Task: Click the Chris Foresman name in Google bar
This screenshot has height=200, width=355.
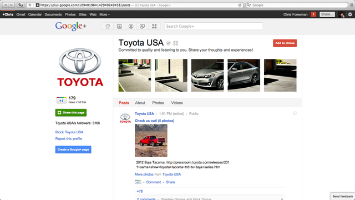Action: (x=295, y=14)
